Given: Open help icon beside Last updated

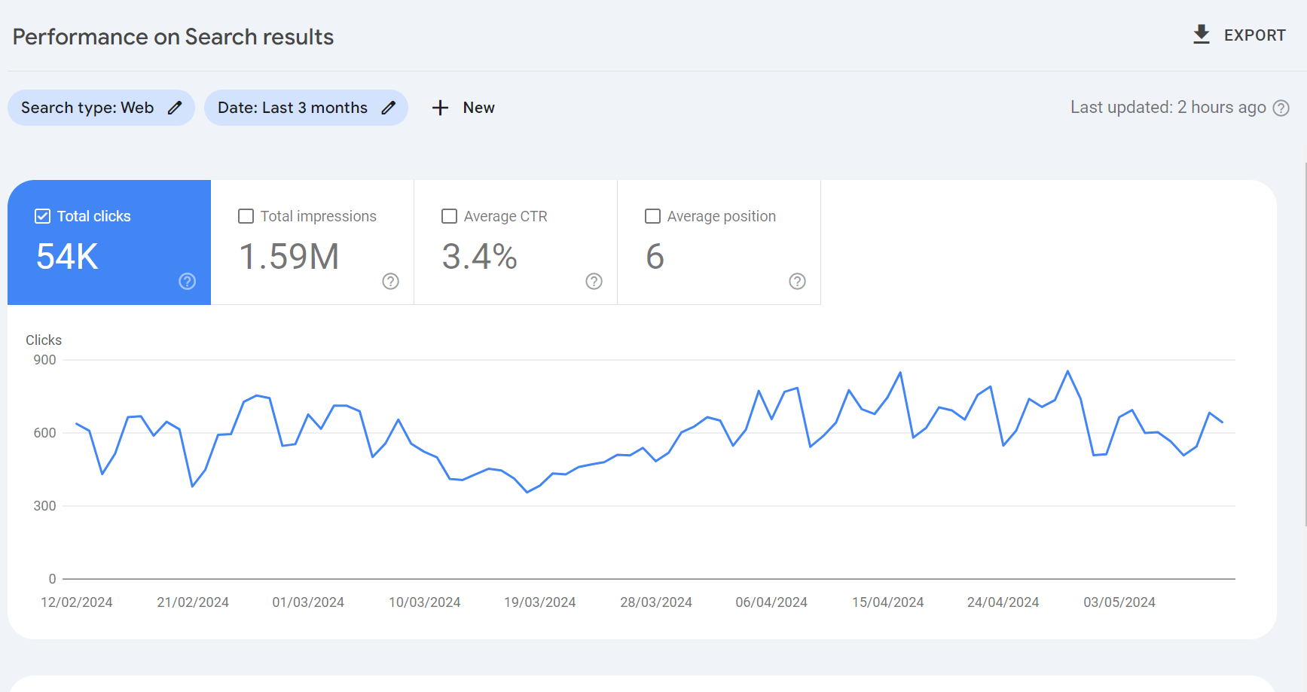Looking at the screenshot, I should (1281, 108).
